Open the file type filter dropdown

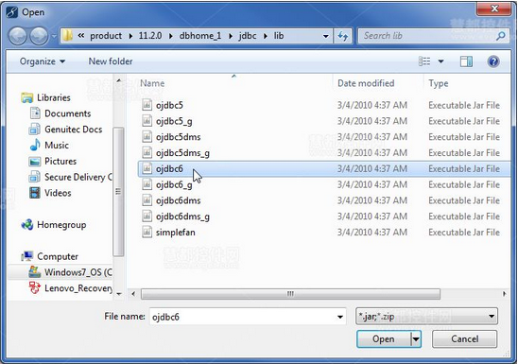[426, 317]
